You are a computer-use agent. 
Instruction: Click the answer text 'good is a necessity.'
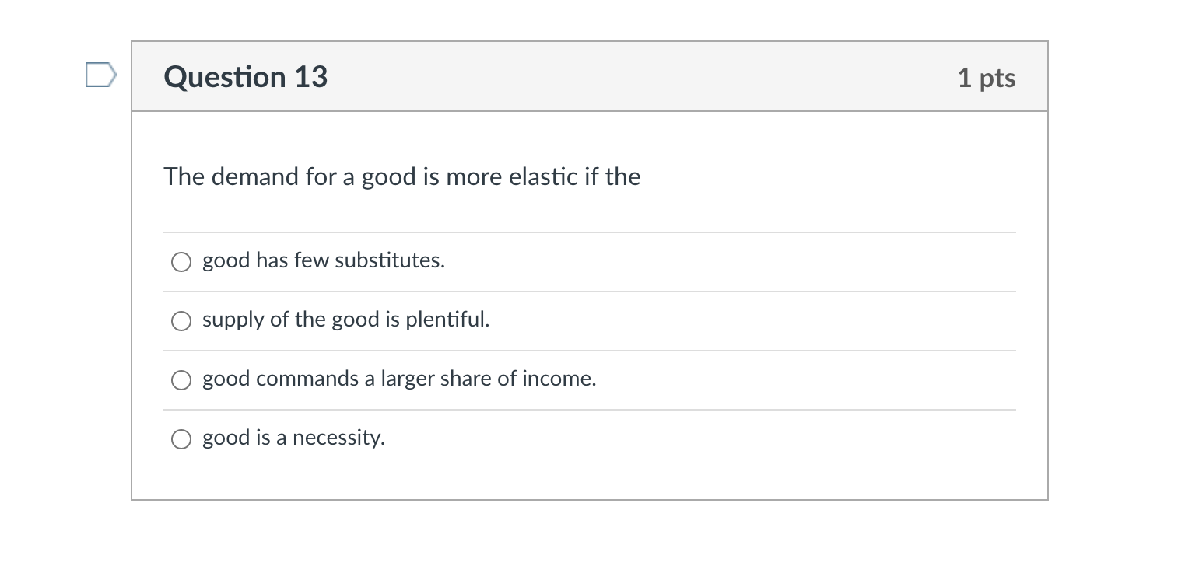293,438
